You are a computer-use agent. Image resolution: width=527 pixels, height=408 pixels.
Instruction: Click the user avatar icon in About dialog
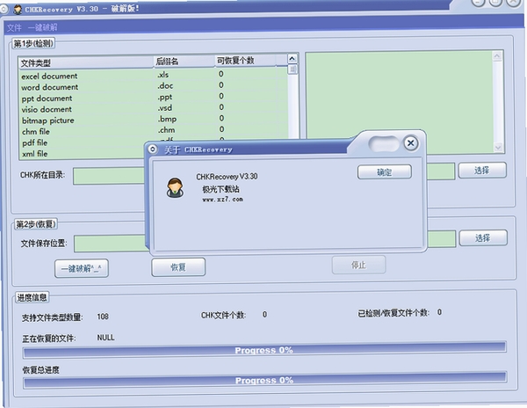point(175,188)
